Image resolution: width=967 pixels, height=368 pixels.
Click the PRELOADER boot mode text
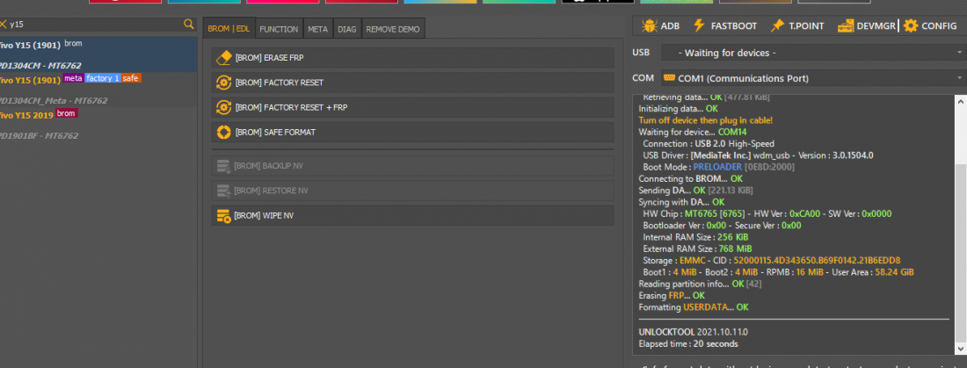[x=716, y=167]
